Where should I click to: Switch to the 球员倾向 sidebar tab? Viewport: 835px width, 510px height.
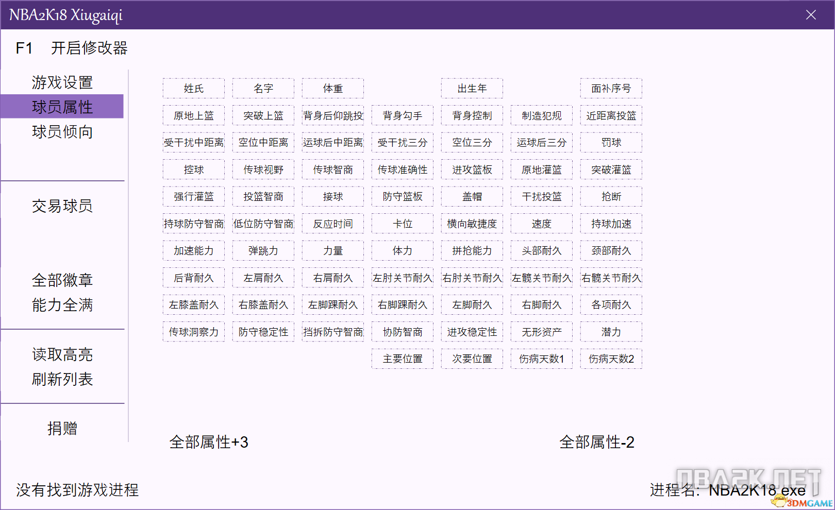coord(62,132)
